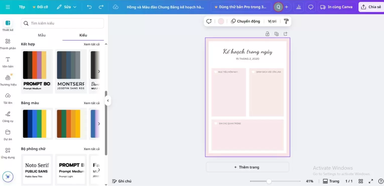Click Thêm trang to add a new page
The height and width of the screenshot is (186, 384).
click(247, 167)
